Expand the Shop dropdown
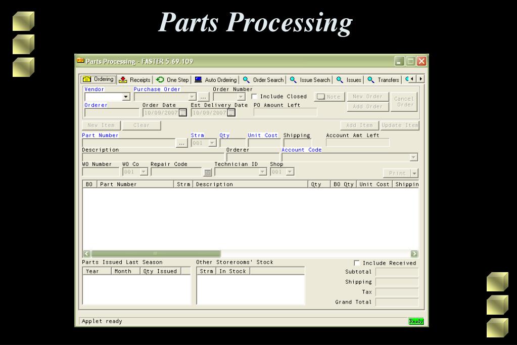Screen dimensions: 517x345 290,172
